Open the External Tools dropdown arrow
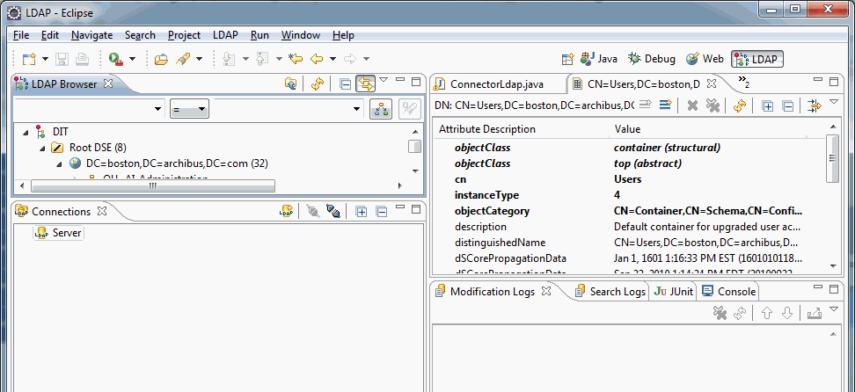The image size is (855, 392). point(132,59)
